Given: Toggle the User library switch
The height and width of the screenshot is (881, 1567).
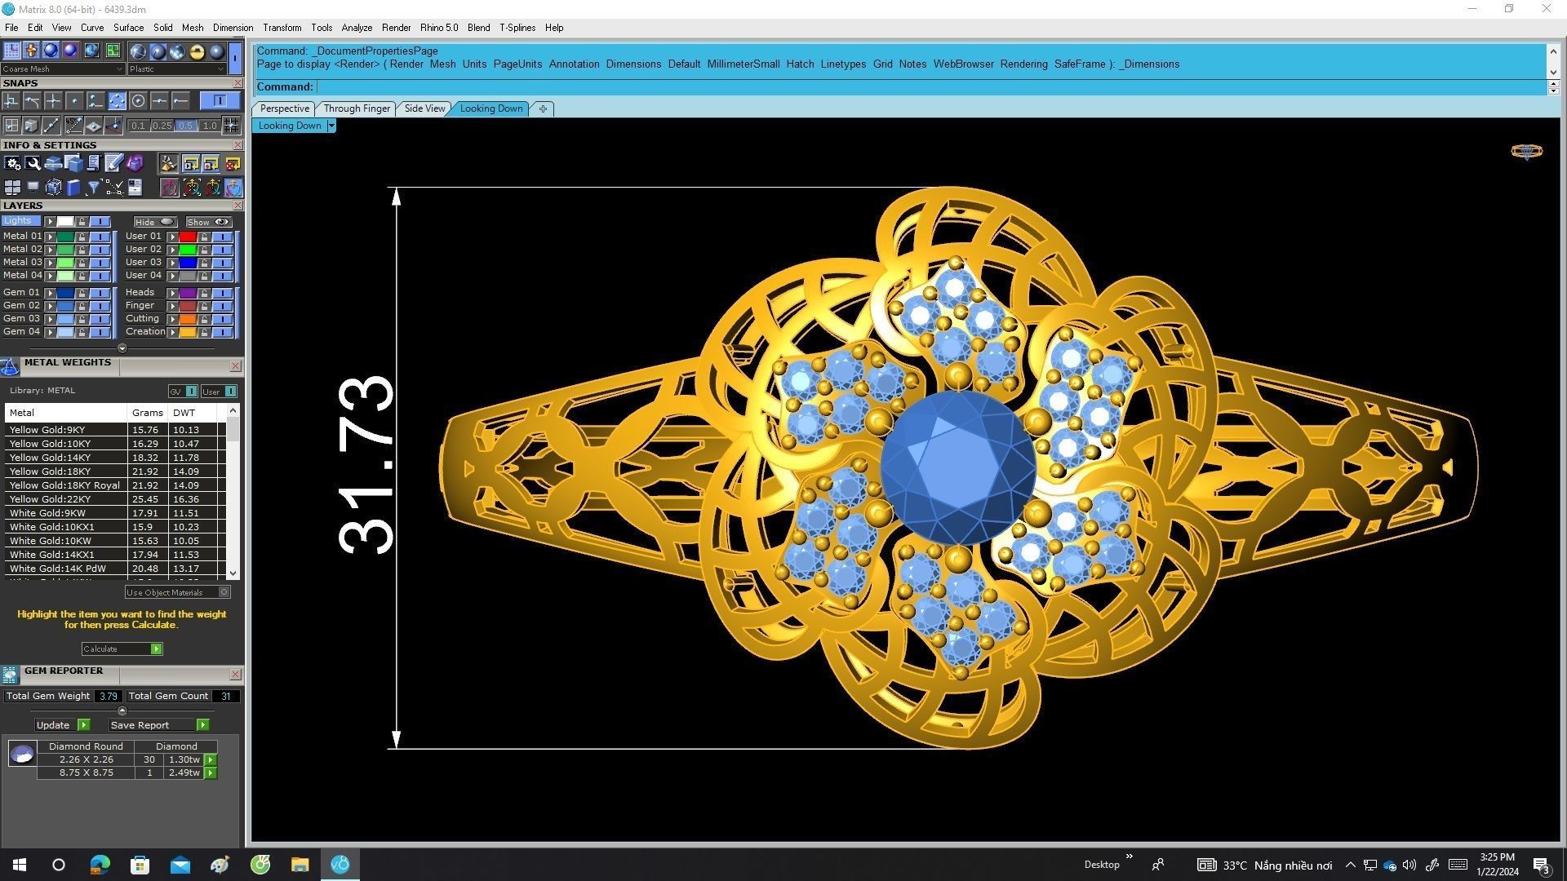Looking at the screenshot, I should [219, 392].
